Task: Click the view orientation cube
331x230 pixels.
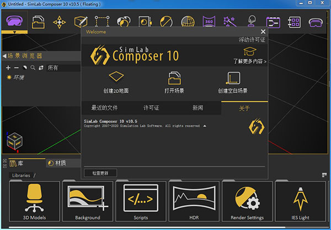Action: [x=14, y=141]
